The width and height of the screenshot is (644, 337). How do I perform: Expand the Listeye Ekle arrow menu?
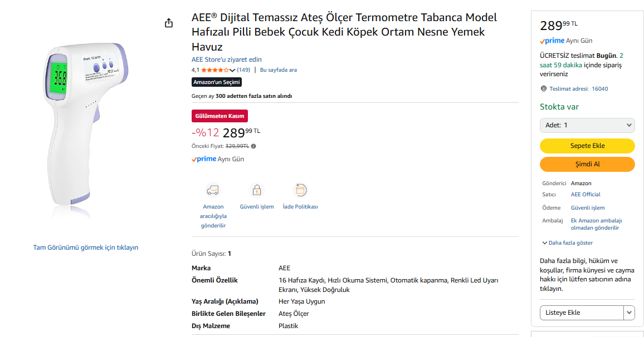[629, 313]
